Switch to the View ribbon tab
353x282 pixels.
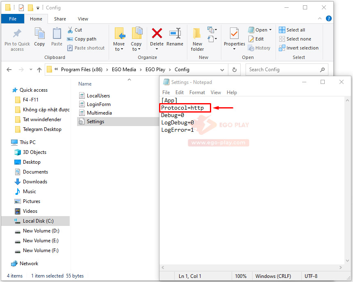point(83,19)
